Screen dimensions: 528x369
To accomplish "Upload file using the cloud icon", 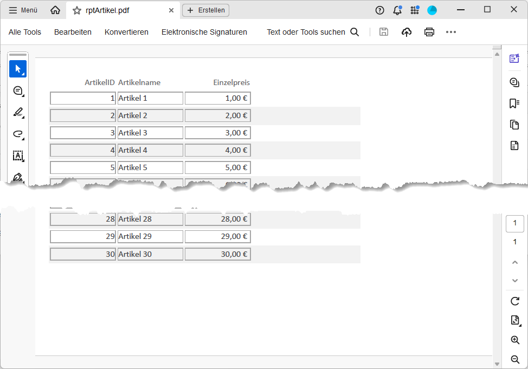I will click(407, 32).
